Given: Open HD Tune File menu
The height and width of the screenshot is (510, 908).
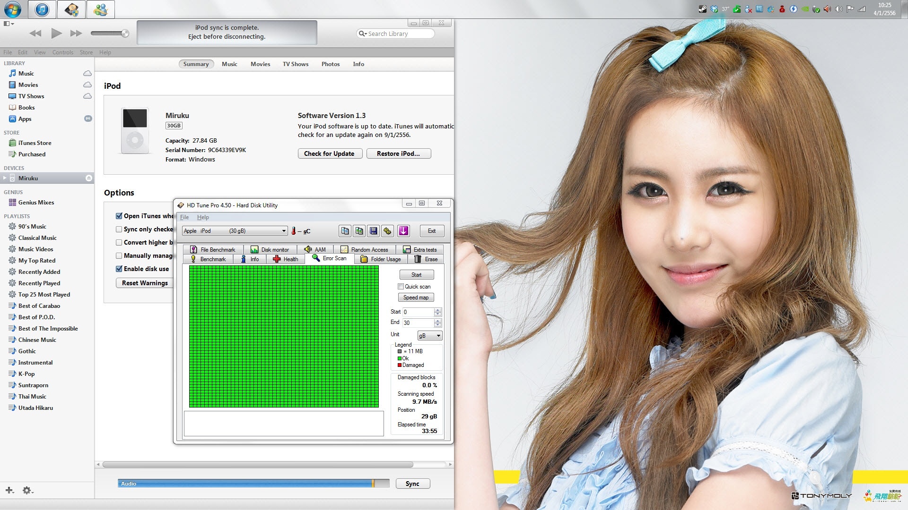Looking at the screenshot, I should 184,217.
